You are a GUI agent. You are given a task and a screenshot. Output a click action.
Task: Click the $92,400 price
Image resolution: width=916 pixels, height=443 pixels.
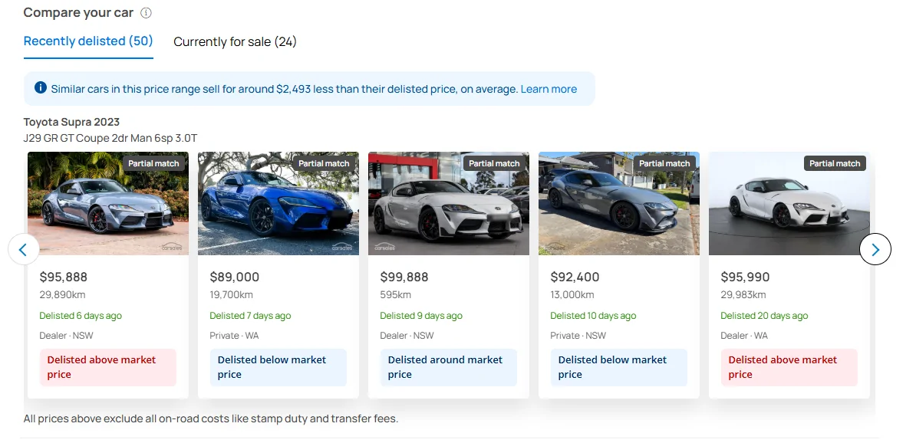pyautogui.click(x=575, y=277)
